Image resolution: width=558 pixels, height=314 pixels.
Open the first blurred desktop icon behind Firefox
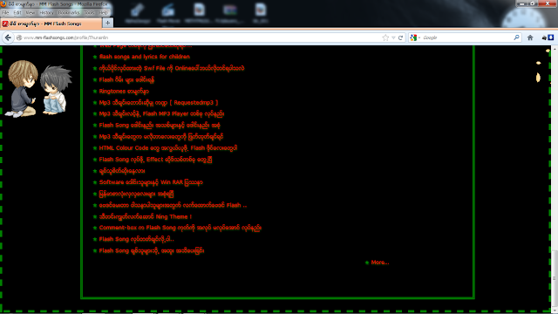[138, 12]
